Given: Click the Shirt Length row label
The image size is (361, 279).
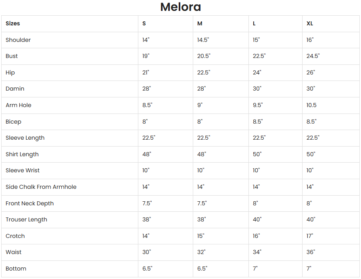Looking at the screenshot, I should 22,154.
